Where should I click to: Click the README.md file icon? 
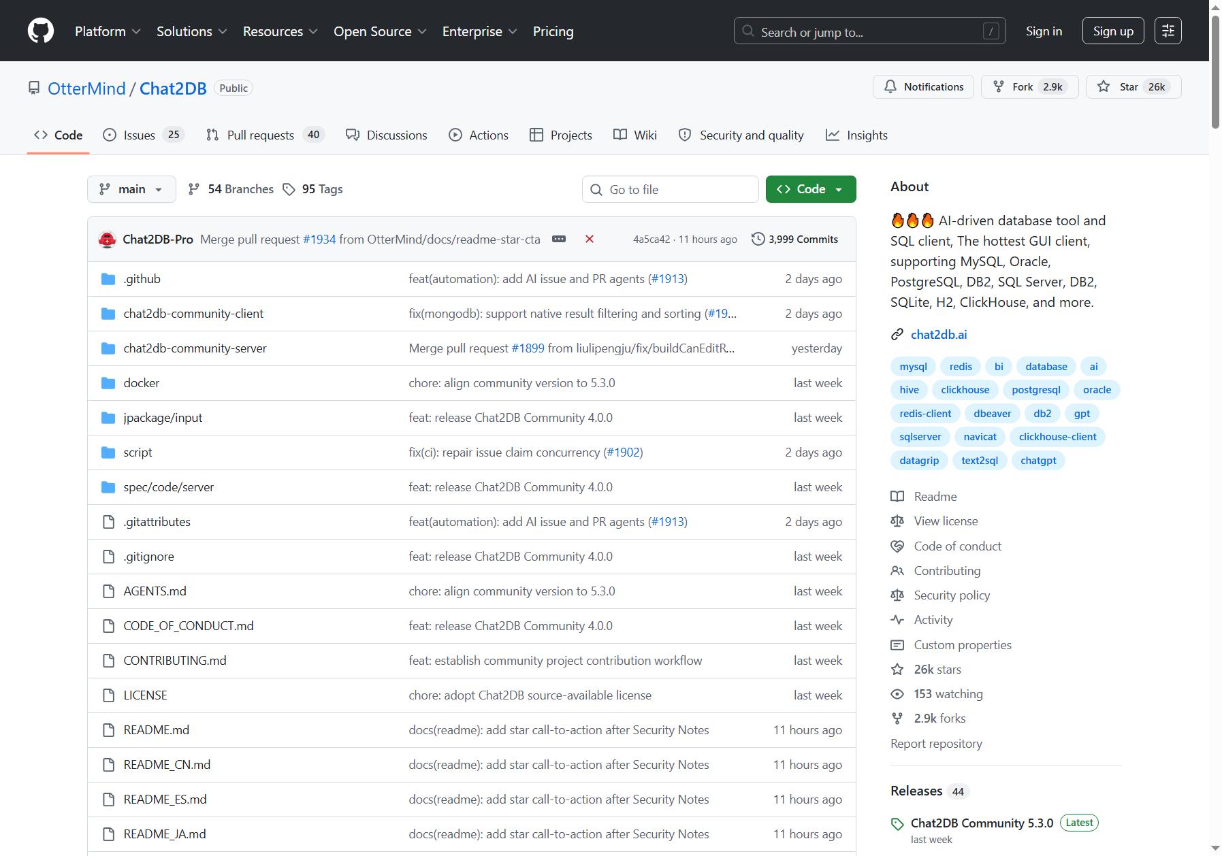click(108, 730)
